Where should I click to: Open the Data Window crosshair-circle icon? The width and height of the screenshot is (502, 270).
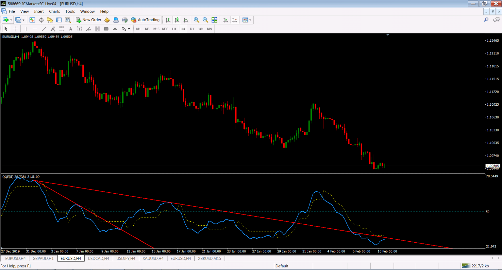coord(41,20)
